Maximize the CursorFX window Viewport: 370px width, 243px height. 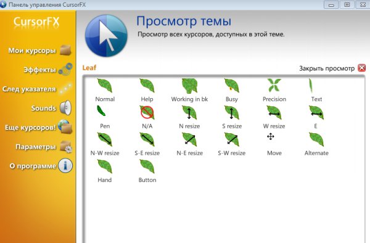(x=347, y=4)
